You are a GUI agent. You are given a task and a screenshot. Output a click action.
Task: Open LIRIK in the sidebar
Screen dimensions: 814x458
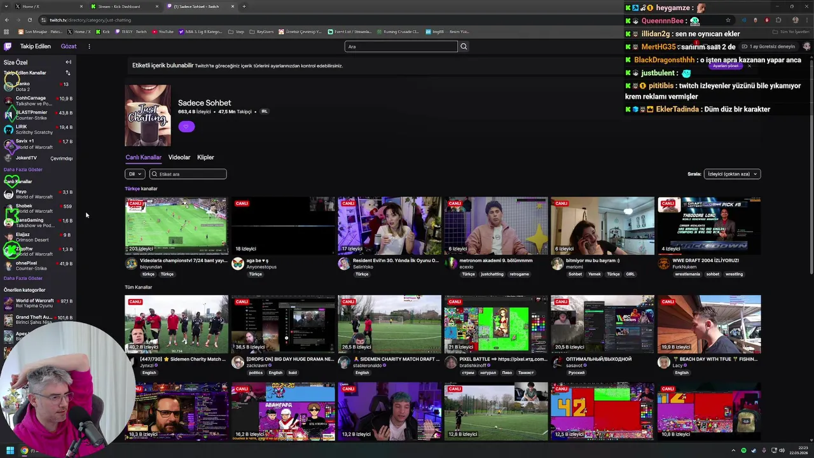[x=38, y=129]
